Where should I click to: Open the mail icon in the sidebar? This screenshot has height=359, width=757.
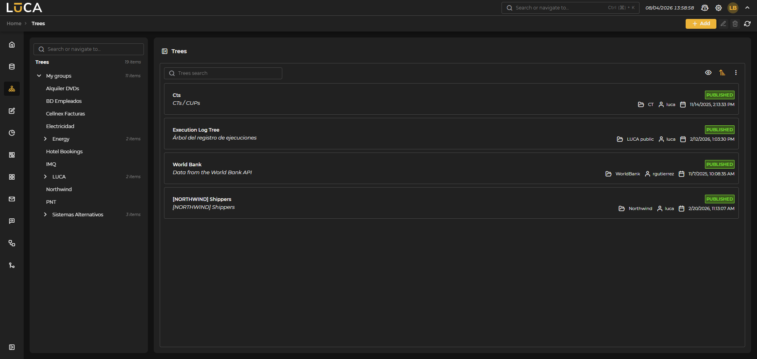point(12,199)
